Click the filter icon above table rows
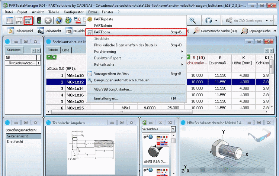Screen dimensions: 279x176 pos(51,57)
